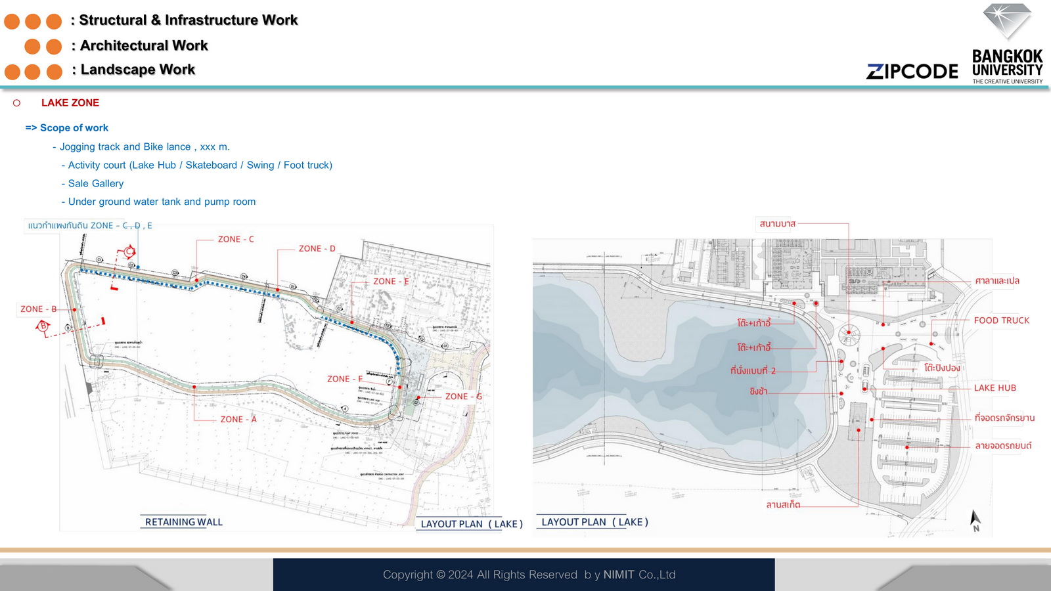The height and width of the screenshot is (591, 1051).
Task: Click the hollow red bullet beside LAKE ZONE
Action: pyautogui.click(x=17, y=103)
